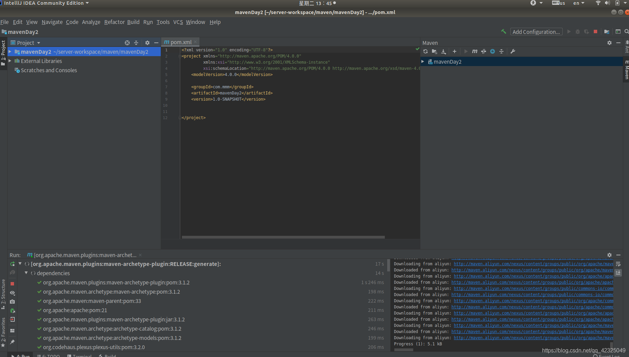
Task: Open the VCS menu
Action: (x=178, y=22)
